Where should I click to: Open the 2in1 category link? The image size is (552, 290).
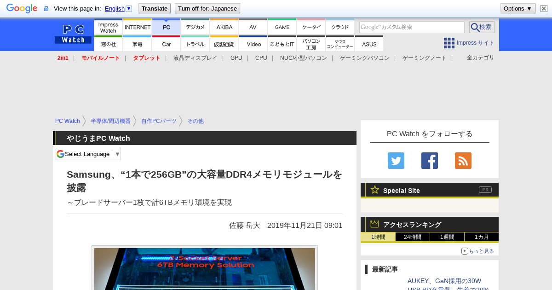click(63, 58)
